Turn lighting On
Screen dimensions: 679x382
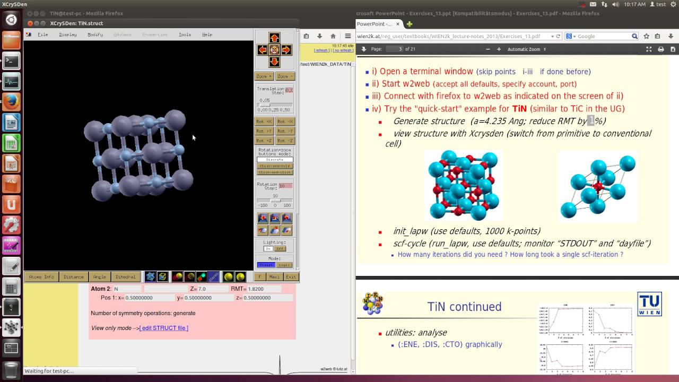(268, 248)
